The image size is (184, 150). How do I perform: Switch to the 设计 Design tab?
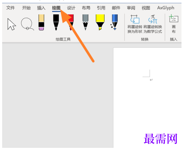[x=71, y=8]
